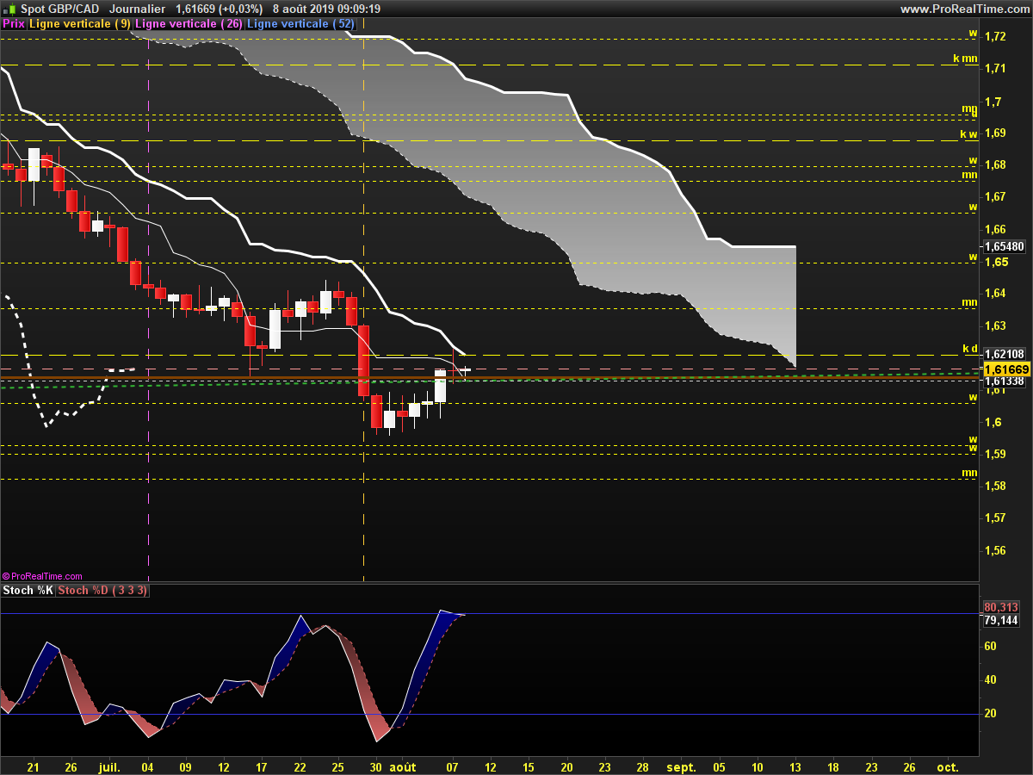Screen dimensions: 1033x775
Task: Click the 'k d' level label
Action: 969,349
